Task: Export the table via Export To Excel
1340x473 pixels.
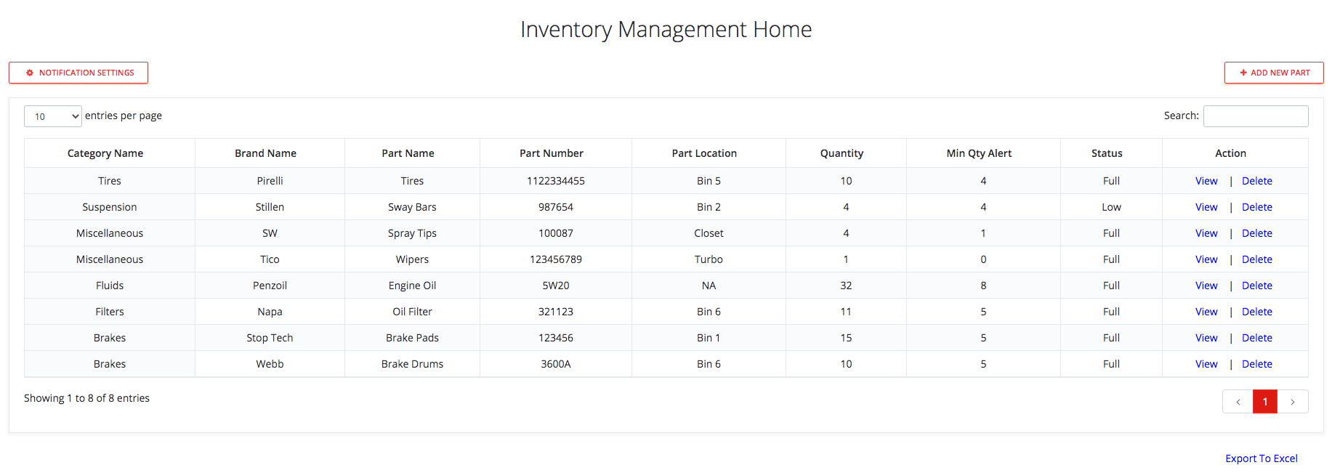Action: pyautogui.click(x=1261, y=458)
